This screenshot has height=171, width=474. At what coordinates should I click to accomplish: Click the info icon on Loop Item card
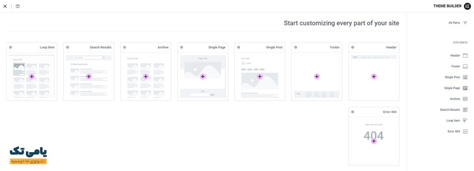tap(11, 47)
